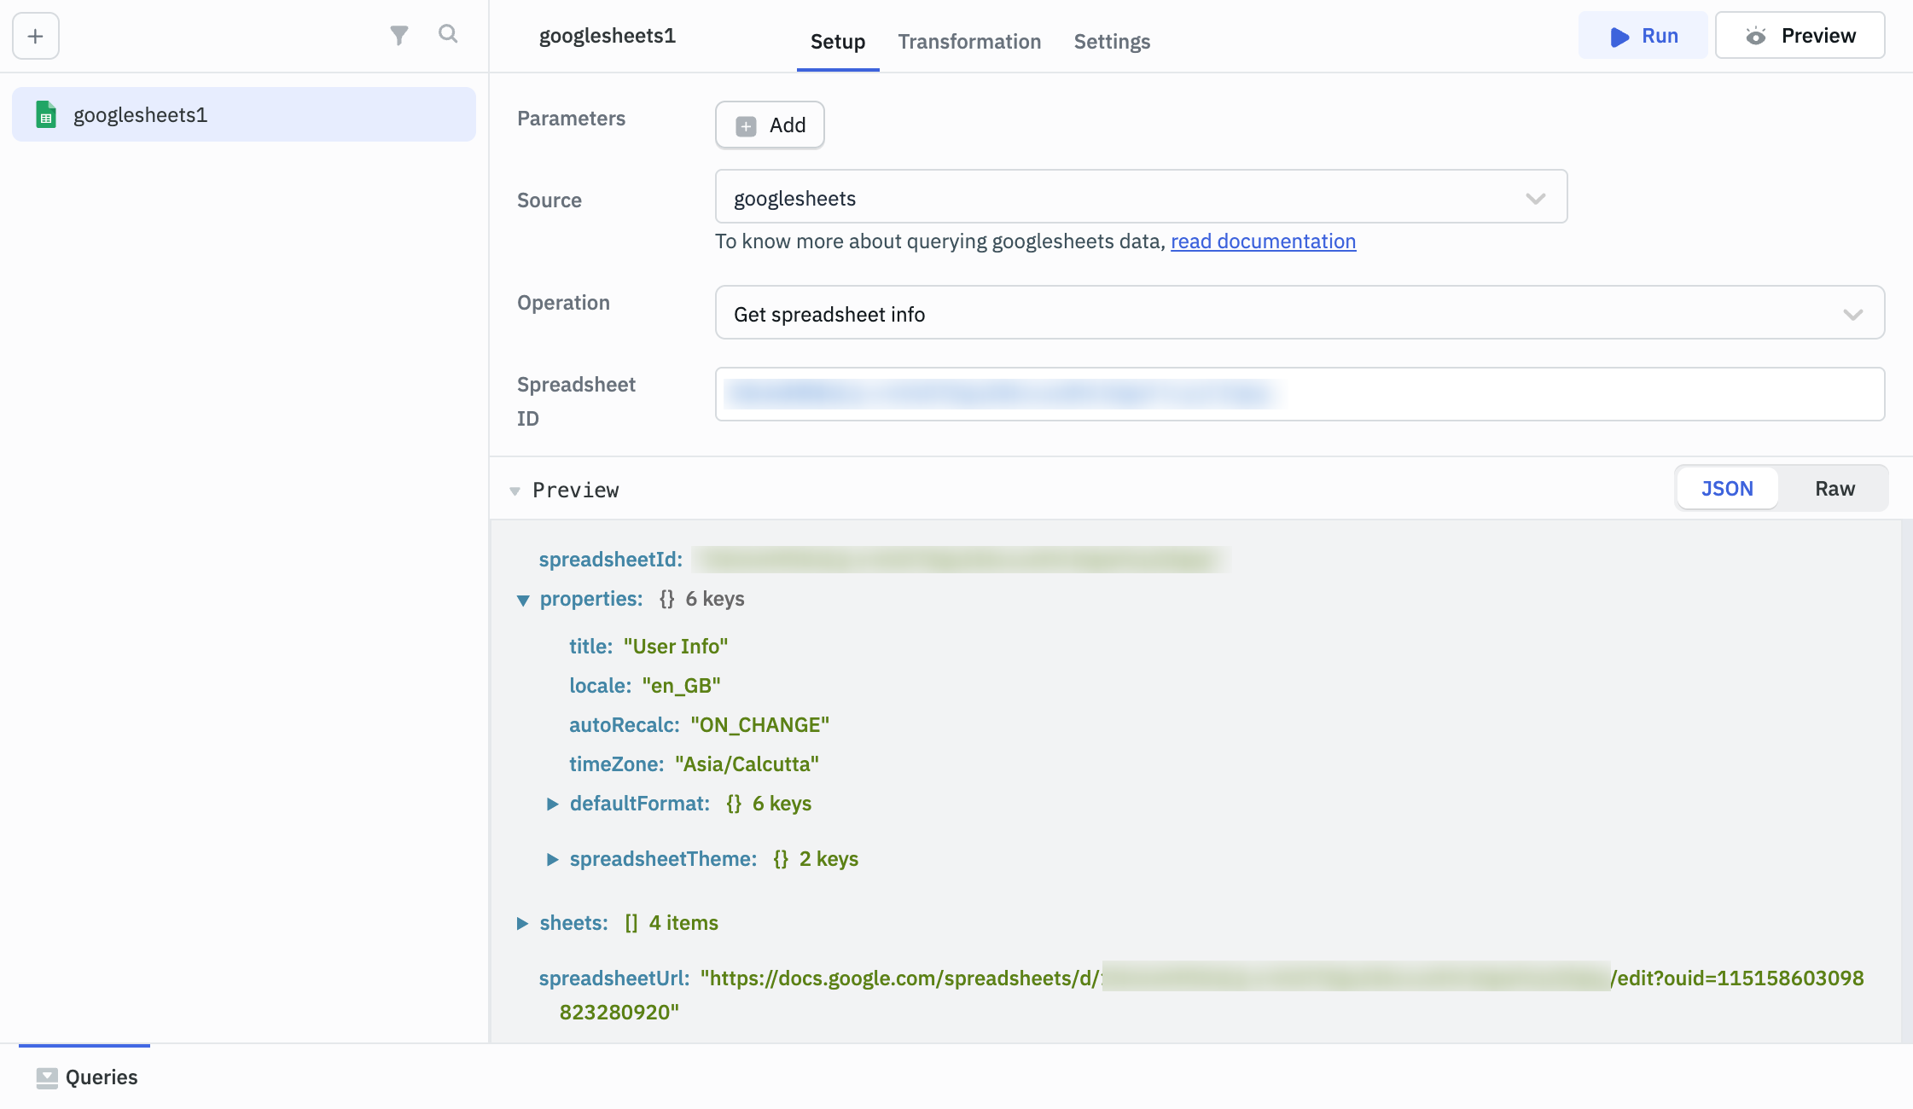Viewport: 1913px width, 1109px height.
Task: Collapse the properties node
Action: pos(523,600)
